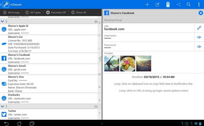This screenshot has height=126, width=204.
Task: Delete record using the trash icon
Action: 168,5
